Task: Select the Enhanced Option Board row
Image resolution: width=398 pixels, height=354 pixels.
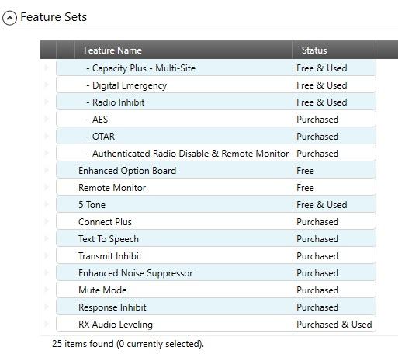Action: click(216, 171)
